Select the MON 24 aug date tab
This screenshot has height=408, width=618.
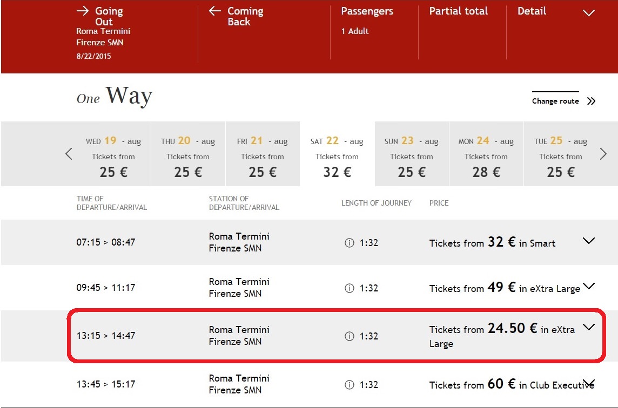(486, 154)
